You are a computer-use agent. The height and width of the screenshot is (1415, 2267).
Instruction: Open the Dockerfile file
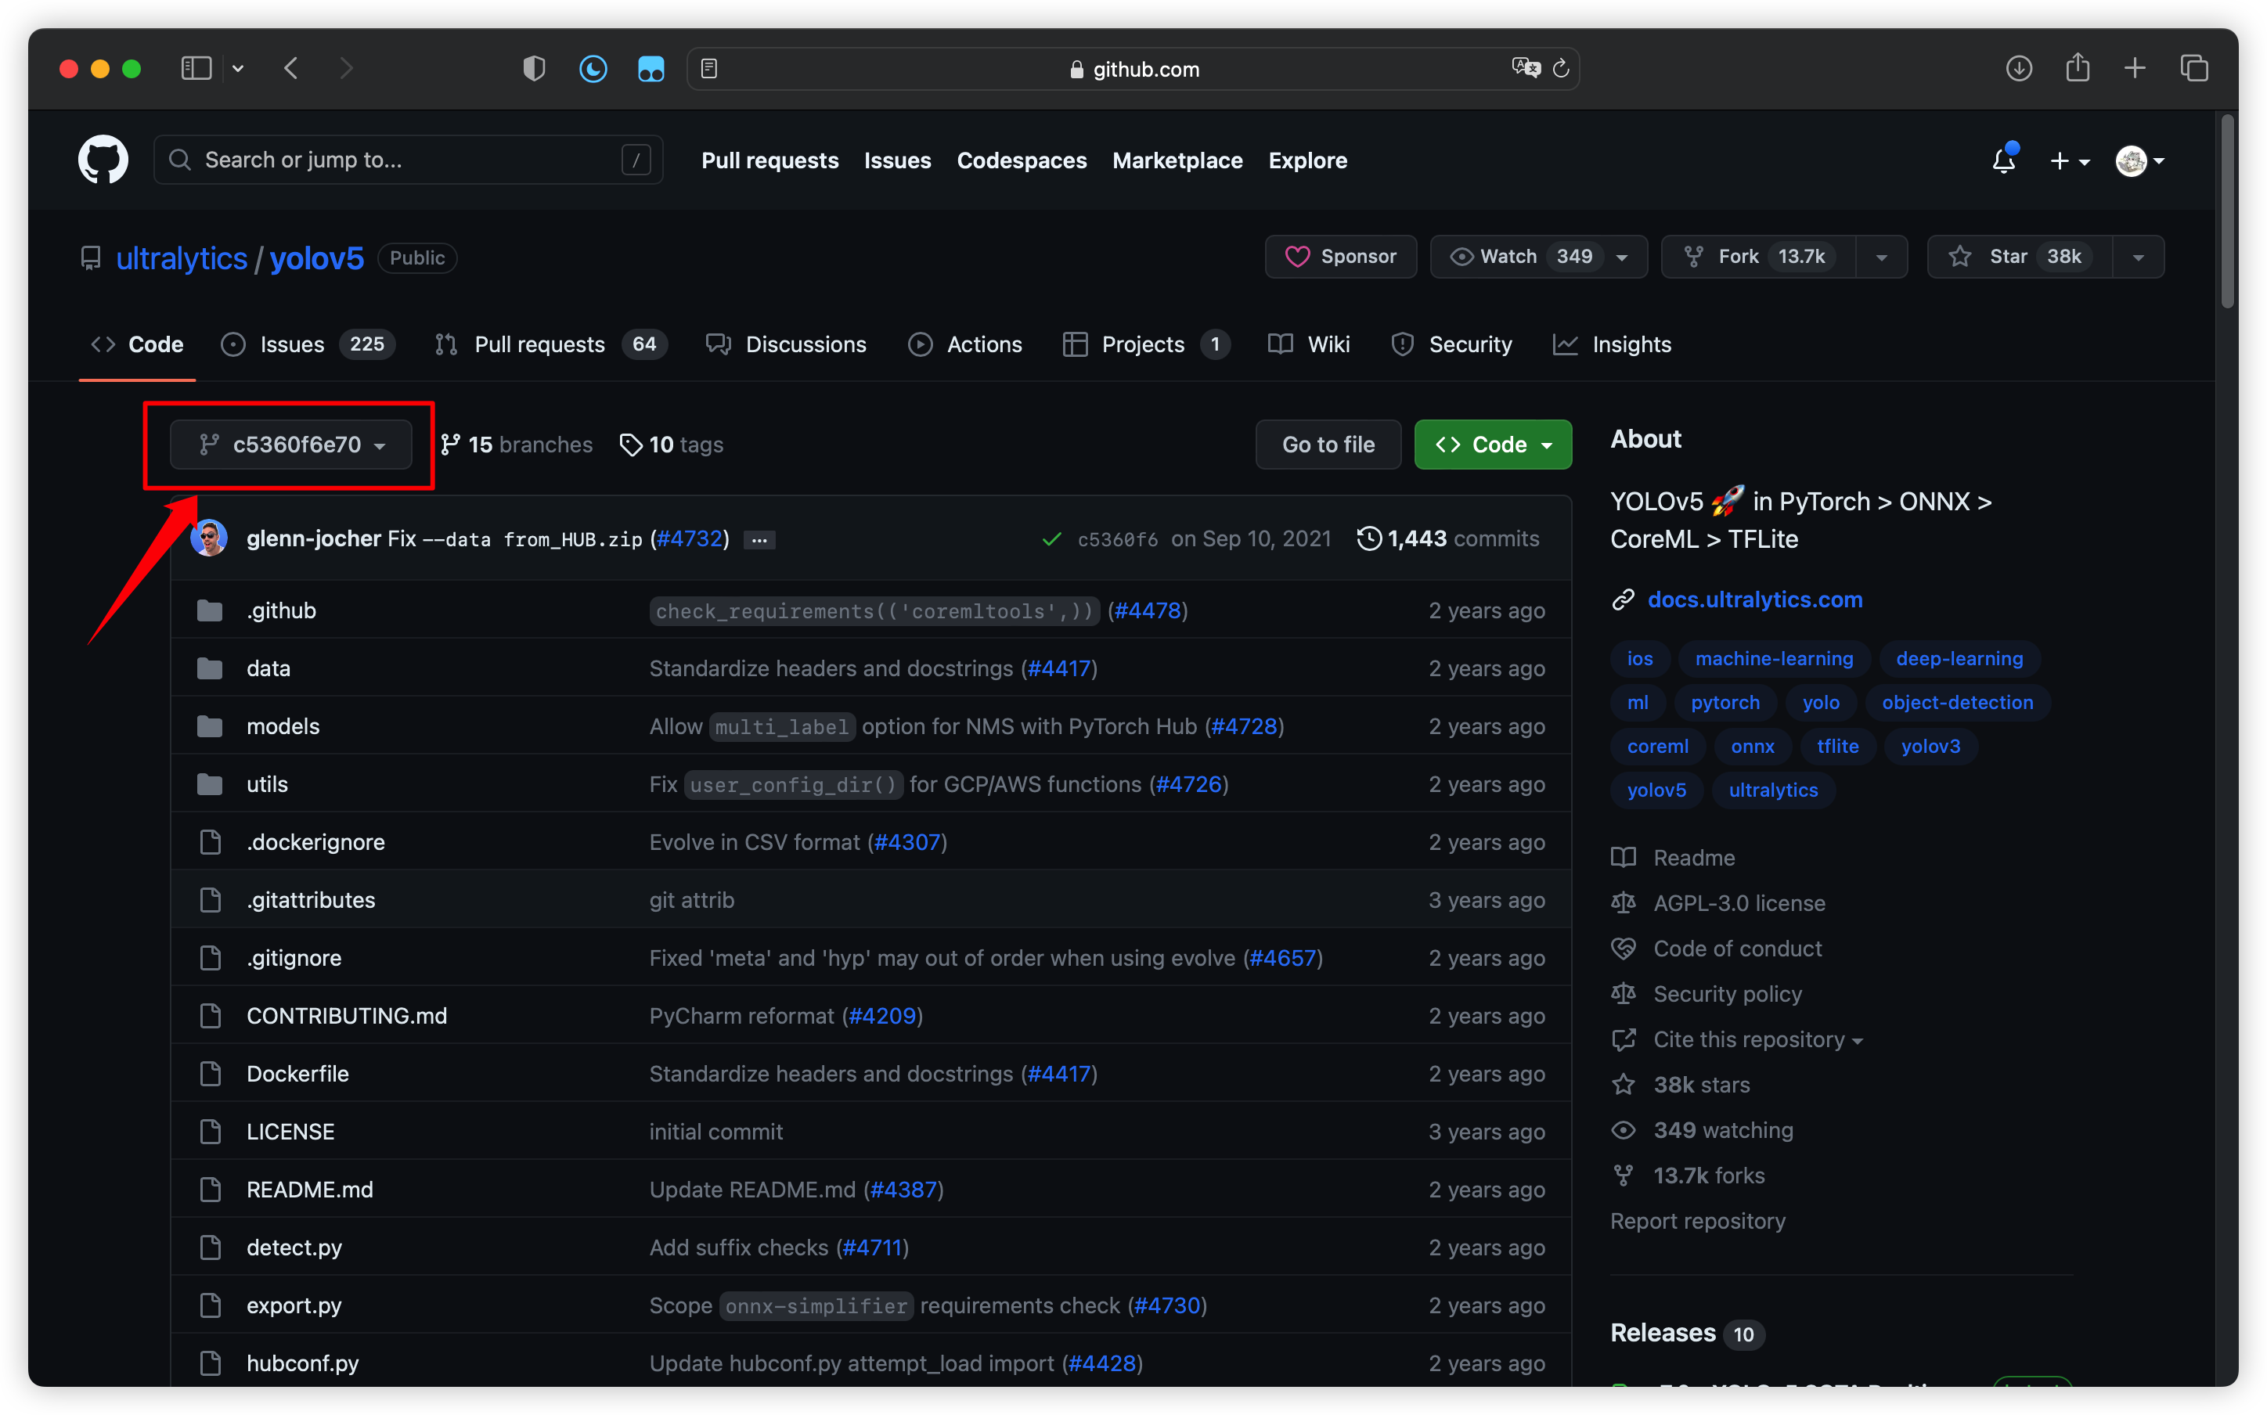(297, 1074)
